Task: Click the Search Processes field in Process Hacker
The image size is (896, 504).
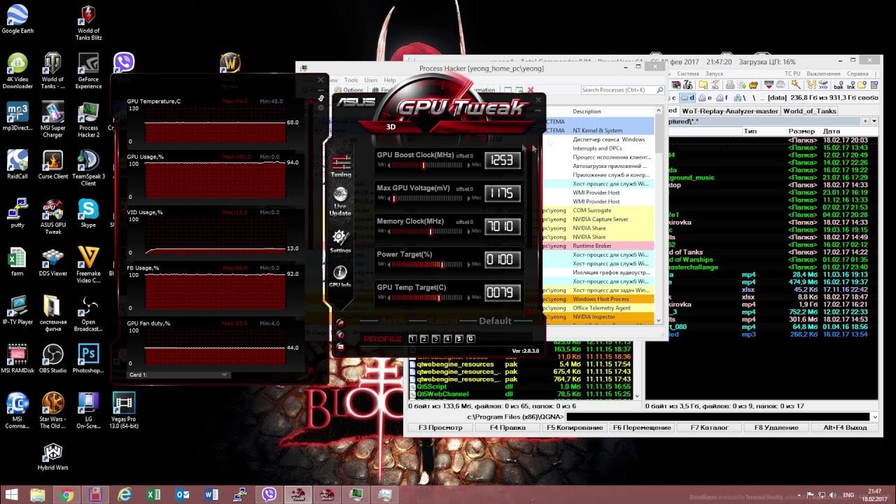Action: [622, 90]
